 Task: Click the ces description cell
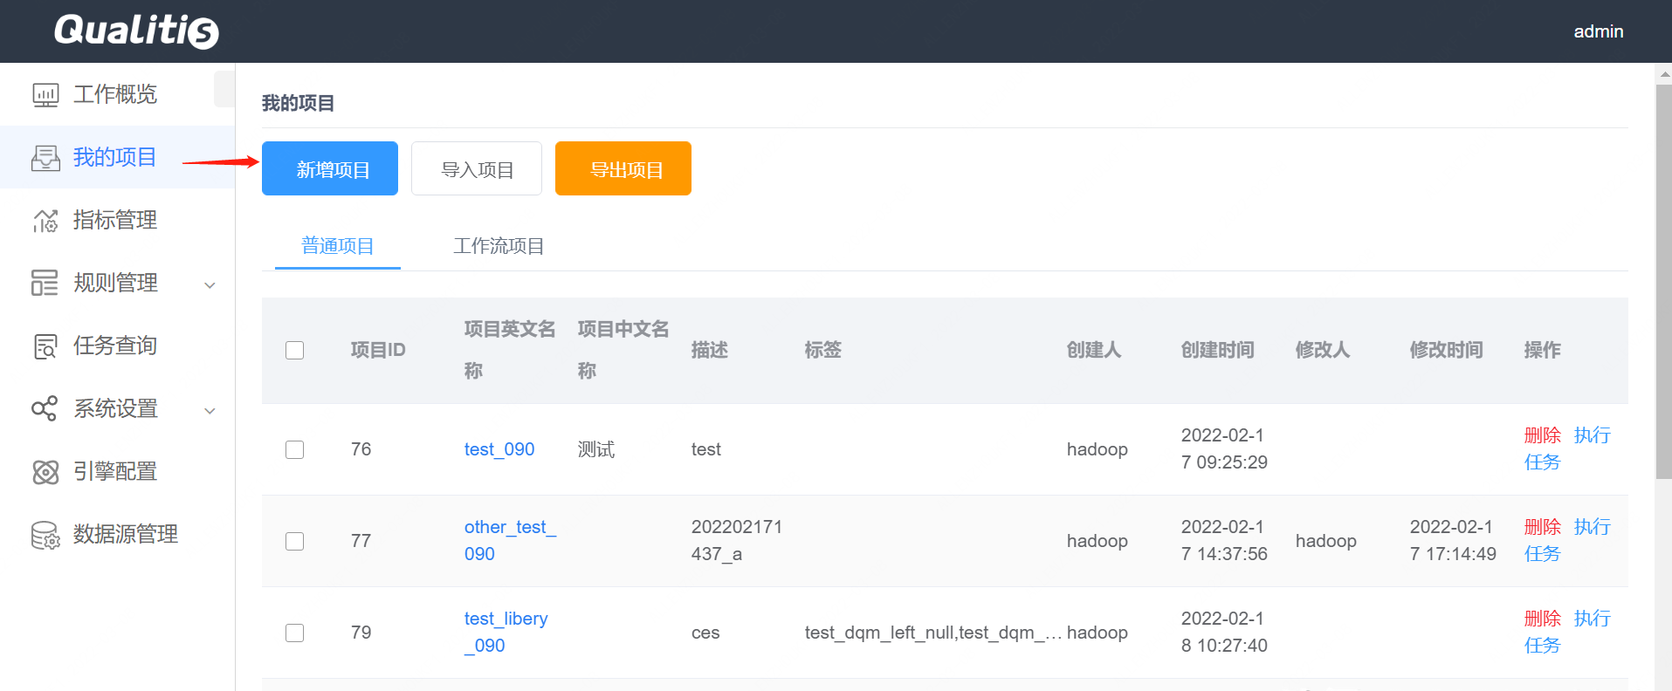[705, 633]
